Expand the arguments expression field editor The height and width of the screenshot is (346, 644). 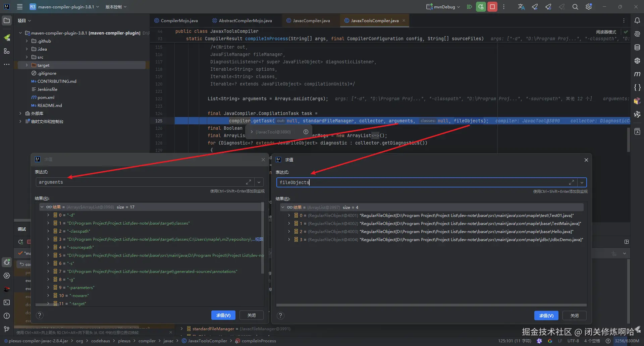coord(249,182)
